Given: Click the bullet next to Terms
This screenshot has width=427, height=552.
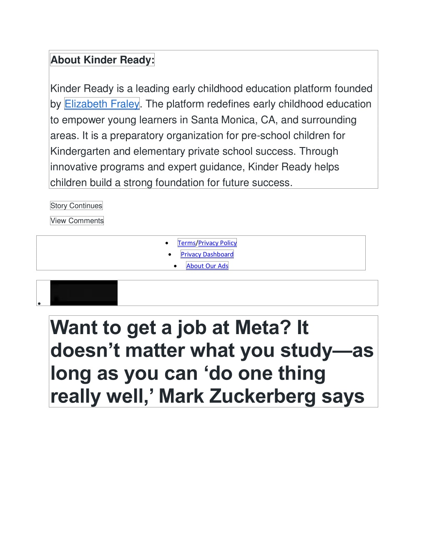Looking at the screenshot, I should coord(167,243).
